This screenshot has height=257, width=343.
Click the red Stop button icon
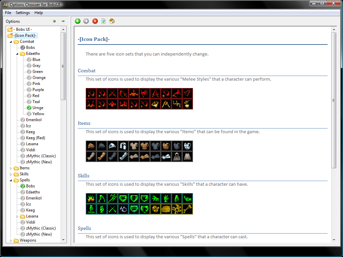click(x=95, y=21)
